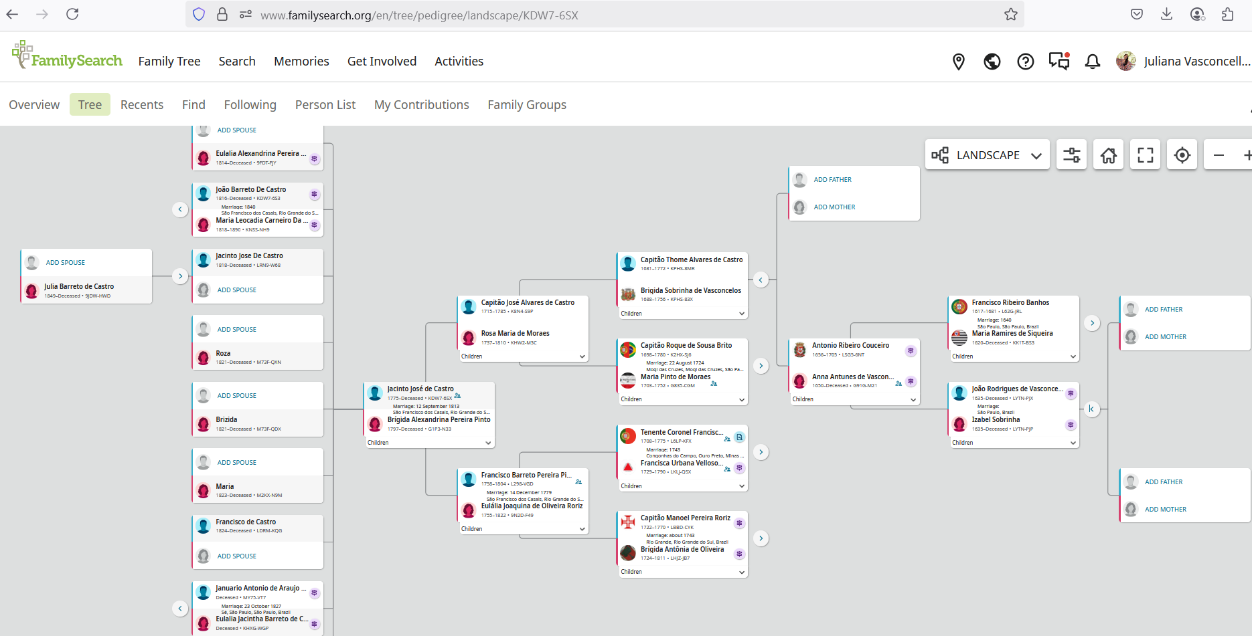Expand ancestors of Capitão Manoel Pereira Roriz
Viewport: 1252px width, 636px height.
(x=761, y=538)
